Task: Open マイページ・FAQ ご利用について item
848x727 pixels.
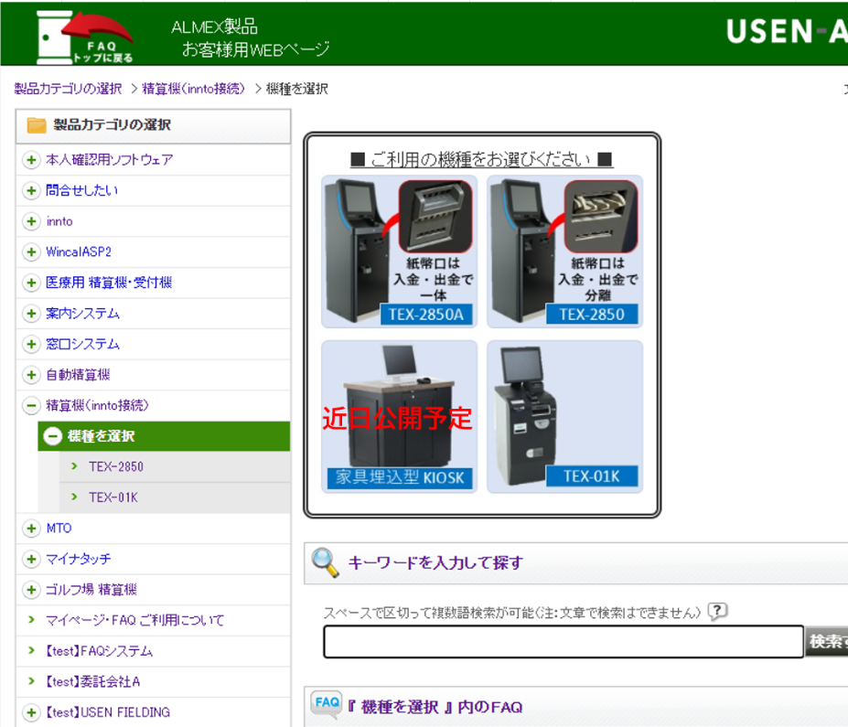Action: click(134, 620)
